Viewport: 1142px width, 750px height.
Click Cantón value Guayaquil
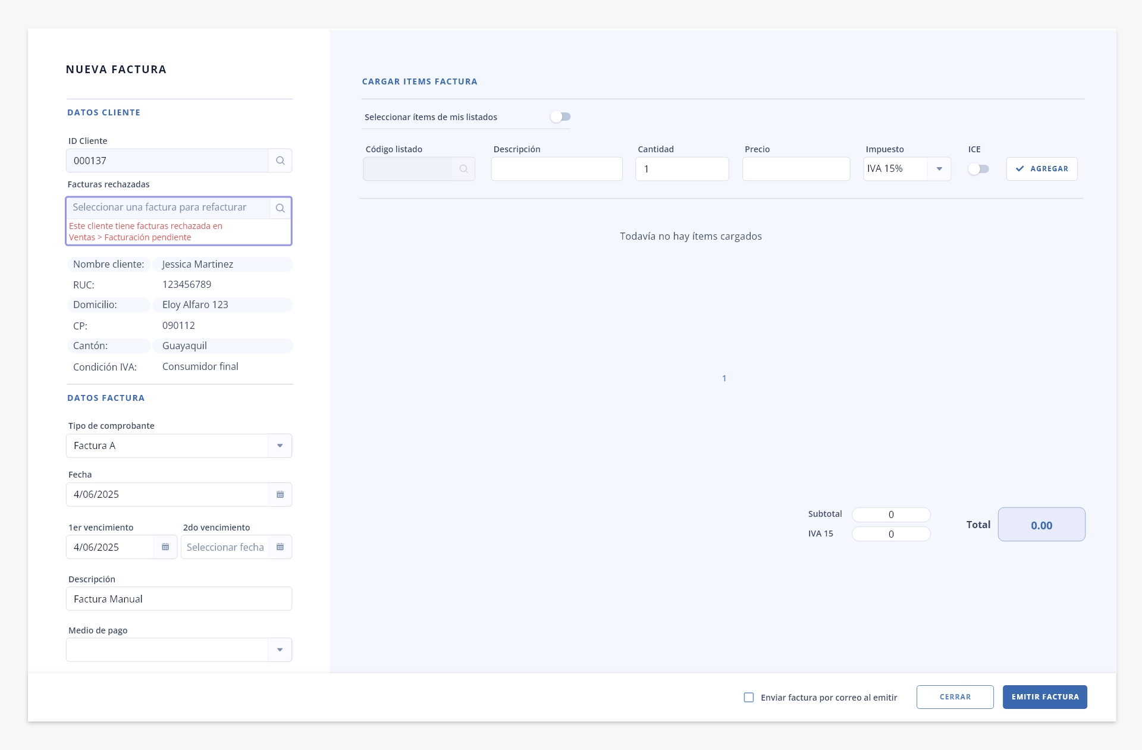pyautogui.click(x=184, y=346)
